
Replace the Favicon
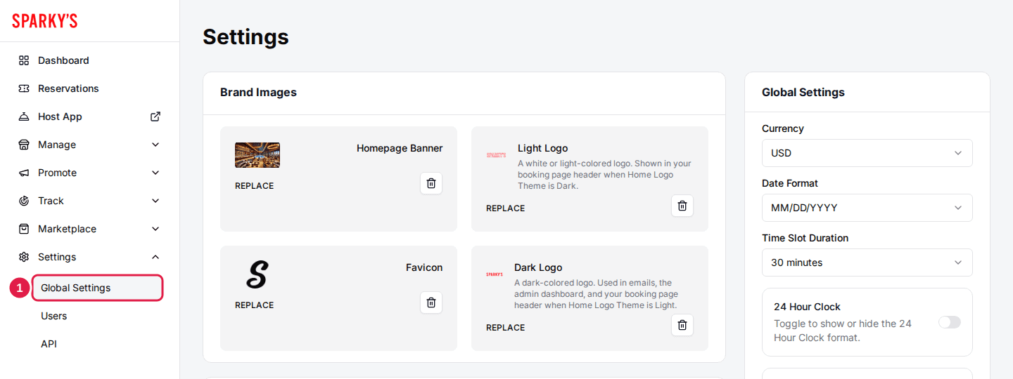click(x=255, y=305)
